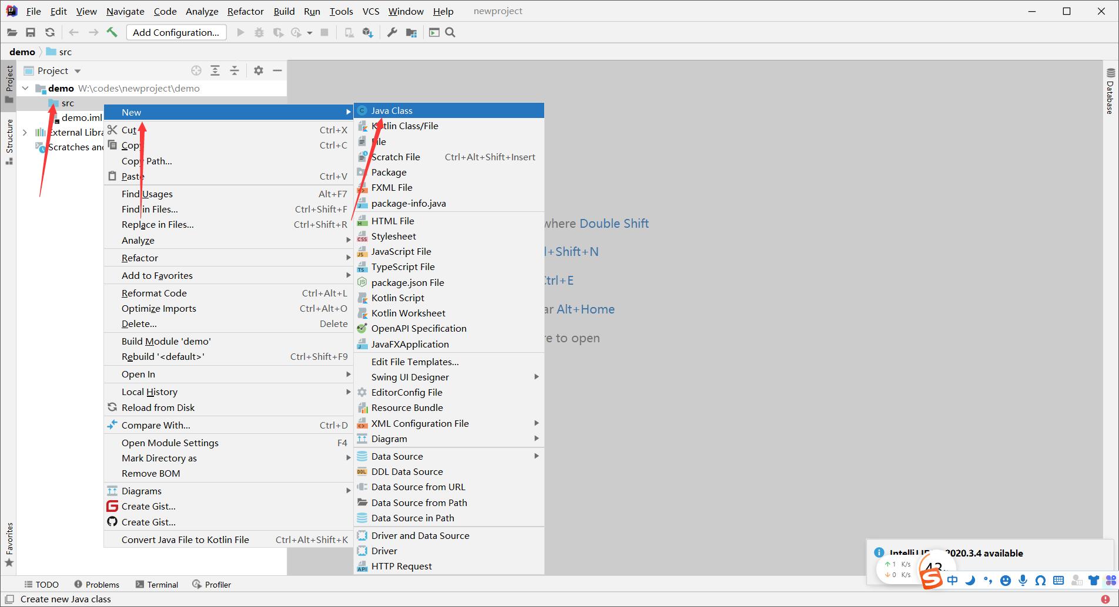This screenshot has width=1119, height=607.
Task: Open the Favorites side panel tab
Action: (9, 545)
